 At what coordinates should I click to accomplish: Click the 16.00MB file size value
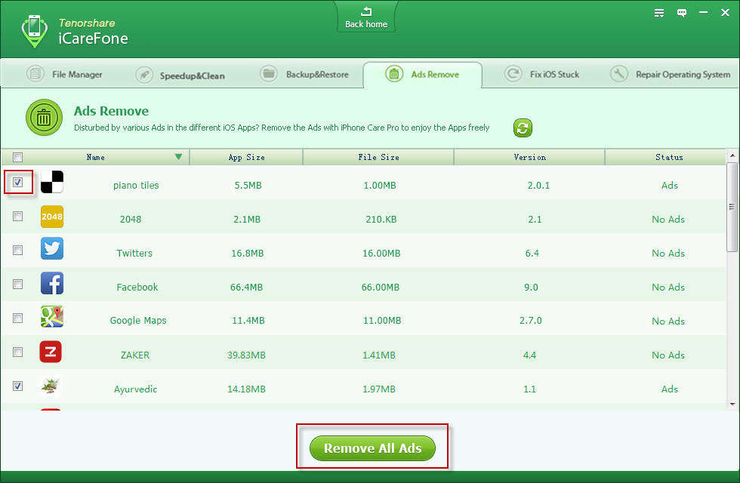click(x=381, y=254)
